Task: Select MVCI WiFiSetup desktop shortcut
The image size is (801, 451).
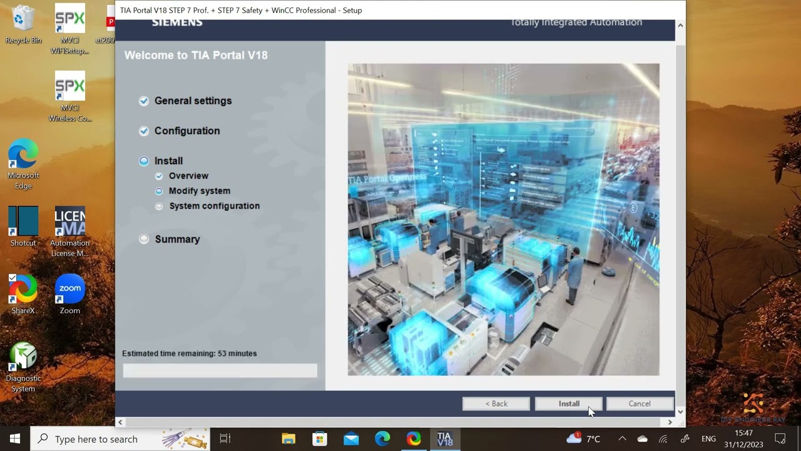Action: (69, 29)
